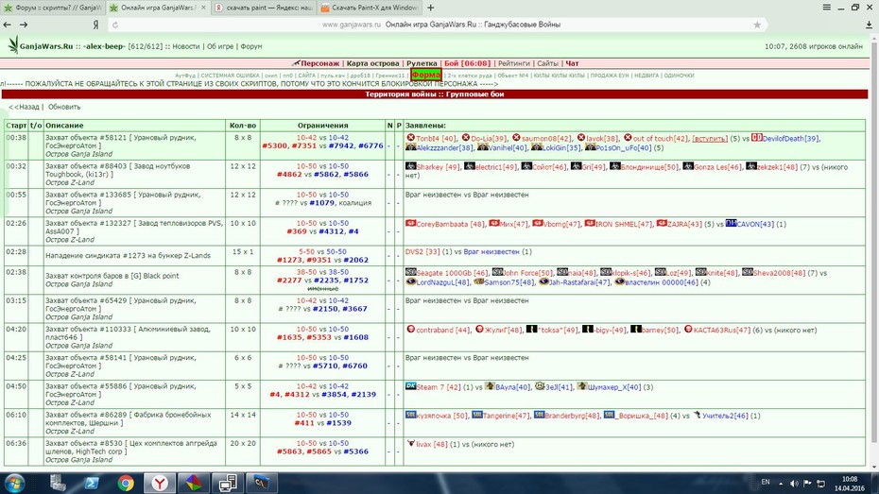Open the browser downloads arrow icon
879x494 pixels.
click(869, 25)
